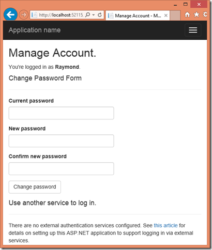Open the 'this article' link
This screenshot has width=212, height=250.
pyautogui.click(x=165, y=225)
